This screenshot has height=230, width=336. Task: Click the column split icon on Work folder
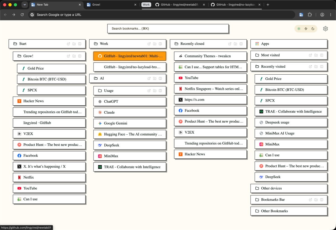(160, 44)
